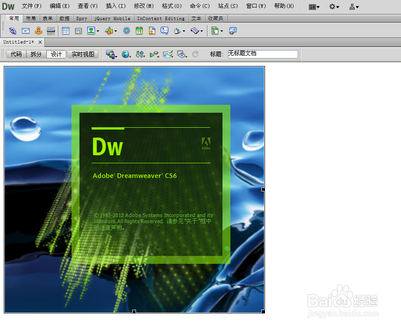Click the Script insert icon

tap(195, 31)
